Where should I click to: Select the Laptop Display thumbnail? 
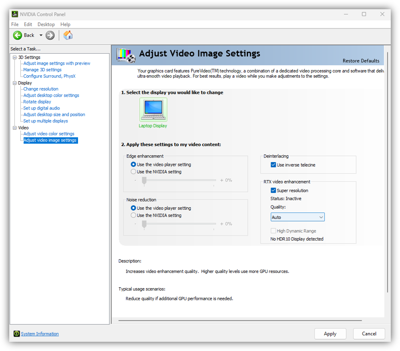[153, 109]
